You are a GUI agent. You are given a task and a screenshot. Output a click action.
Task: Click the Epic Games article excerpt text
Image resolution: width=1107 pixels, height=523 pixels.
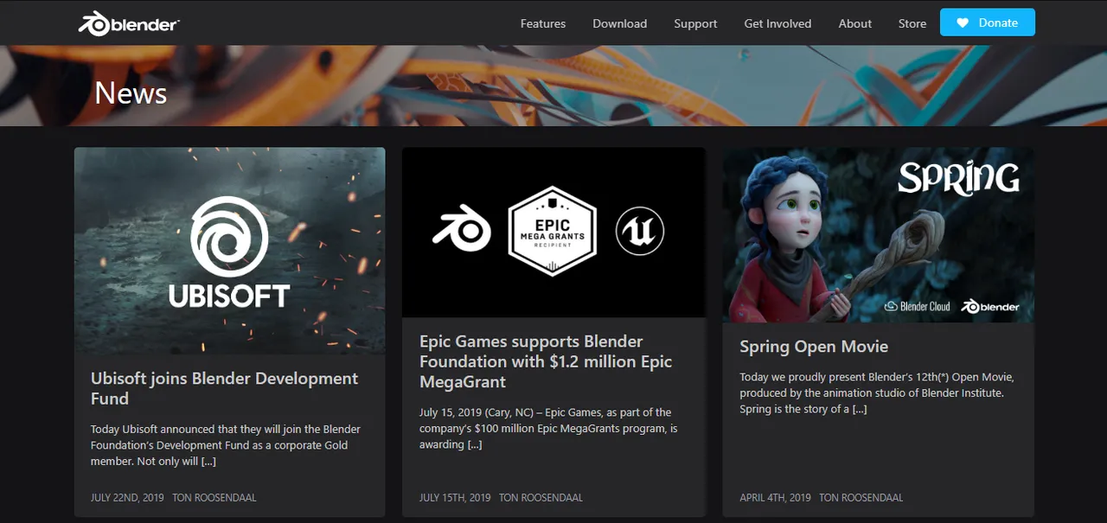[548, 429]
